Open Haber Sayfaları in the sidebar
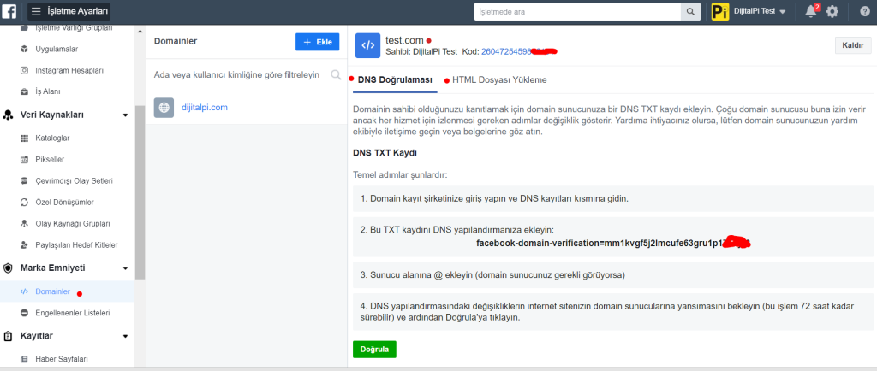Viewport: 877px width, 371px height. point(62,359)
